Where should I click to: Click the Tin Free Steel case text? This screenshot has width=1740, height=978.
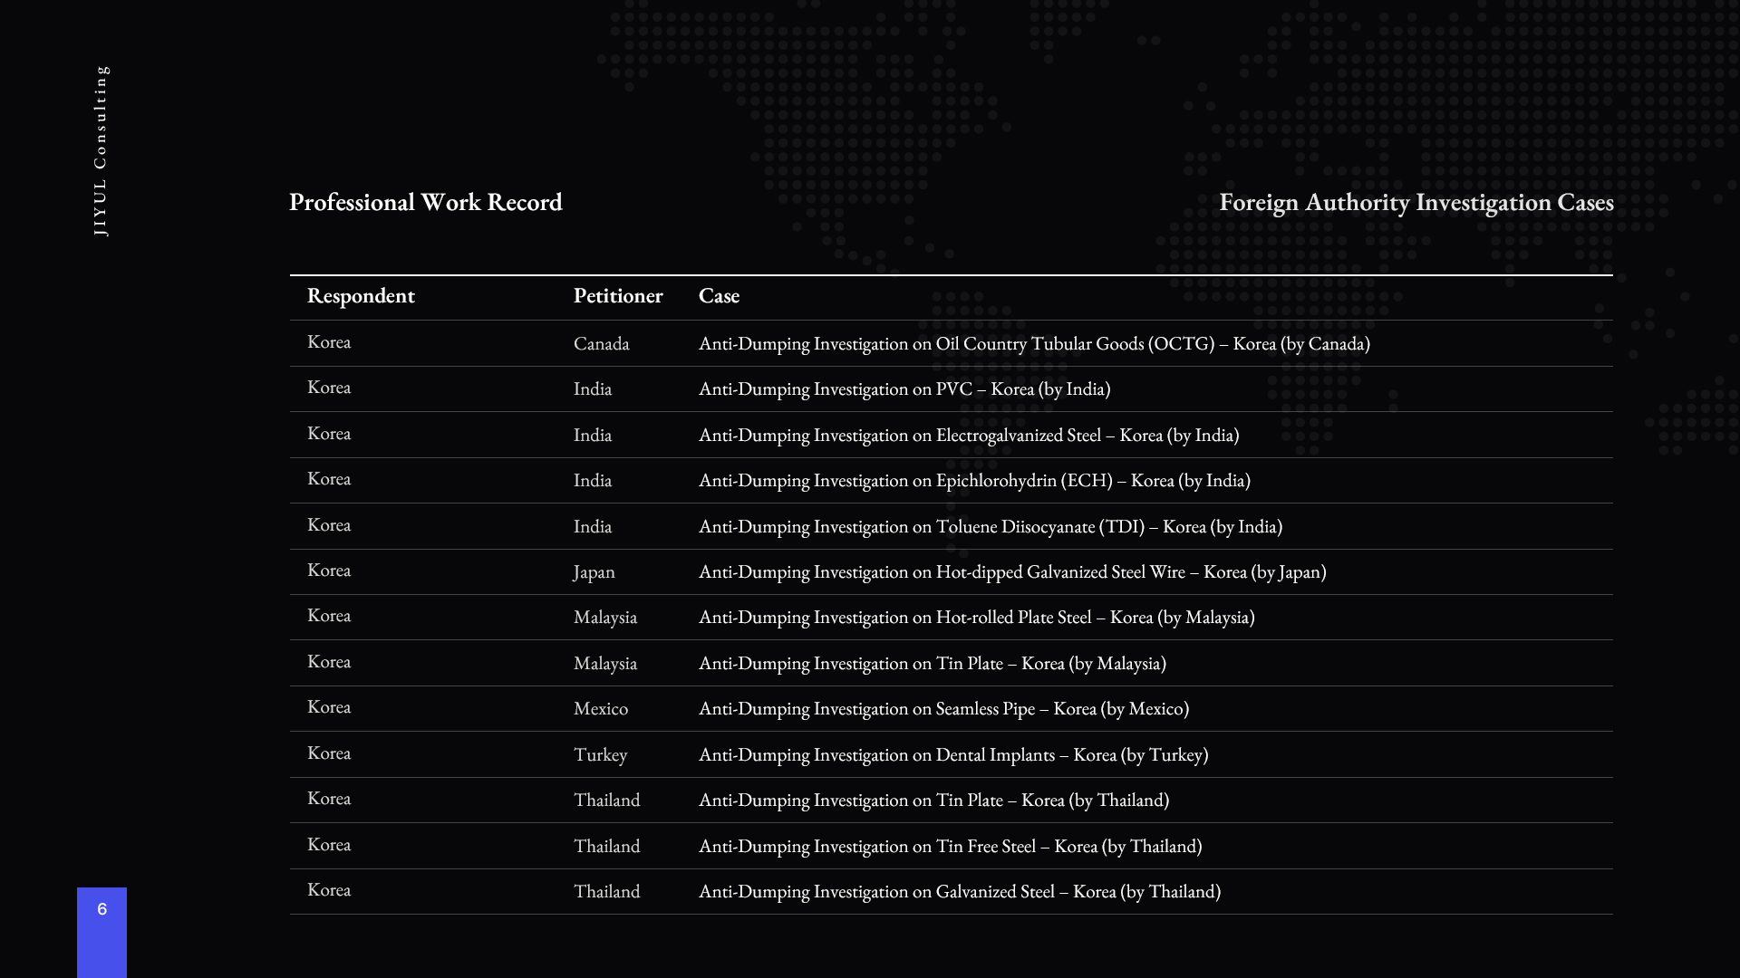pos(950,847)
